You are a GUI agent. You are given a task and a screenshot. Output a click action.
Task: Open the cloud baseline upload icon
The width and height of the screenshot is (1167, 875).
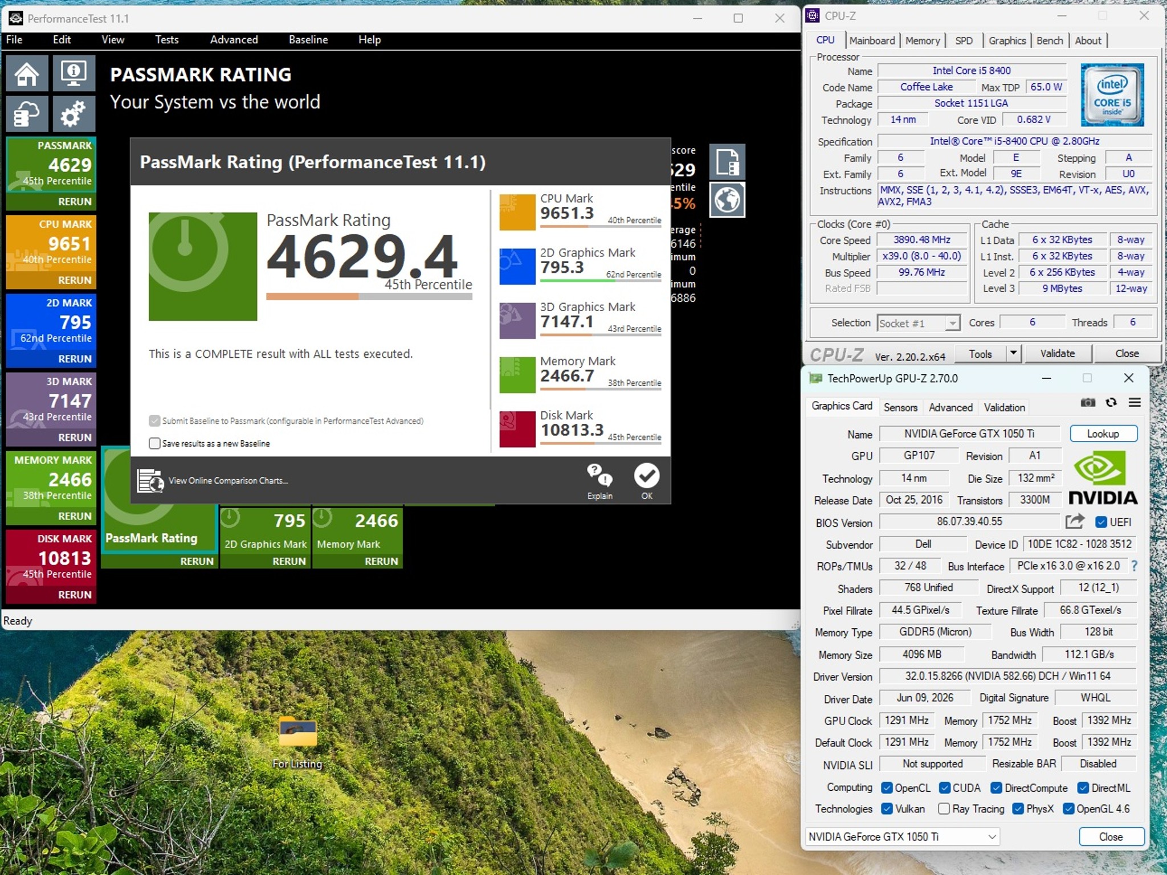tap(27, 114)
